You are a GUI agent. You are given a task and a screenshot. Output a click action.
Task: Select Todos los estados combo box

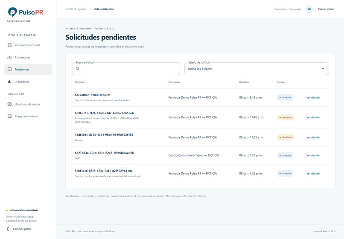tap(257, 69)
